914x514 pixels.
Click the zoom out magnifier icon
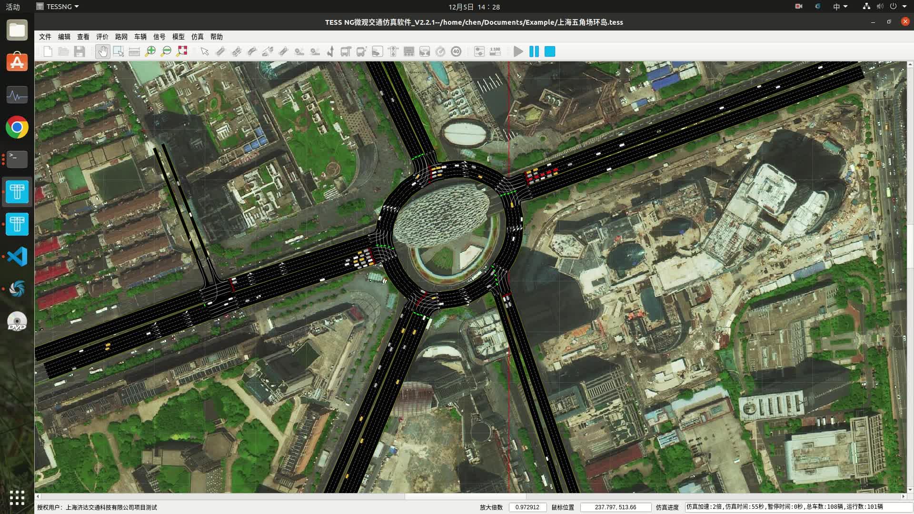(x=166, y=51)
